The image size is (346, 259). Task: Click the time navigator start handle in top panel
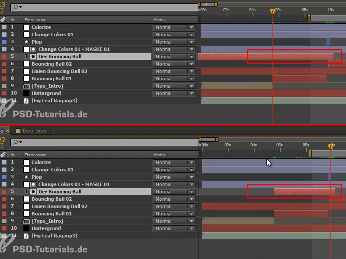199,4
